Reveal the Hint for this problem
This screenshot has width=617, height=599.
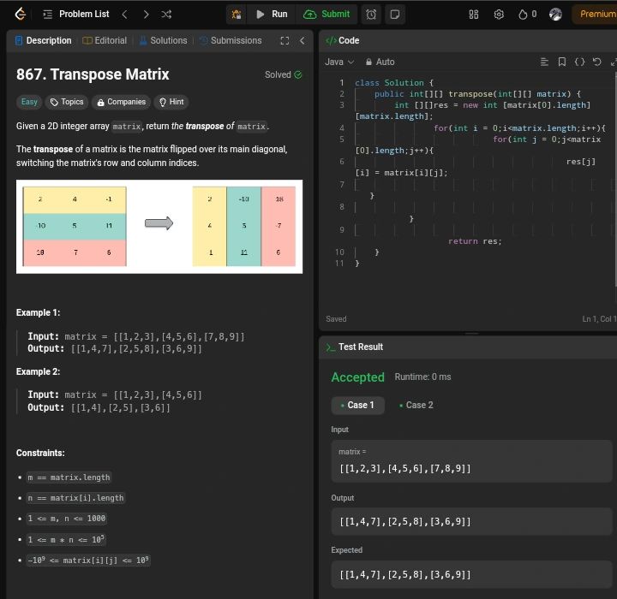click(x=171, y=102)
